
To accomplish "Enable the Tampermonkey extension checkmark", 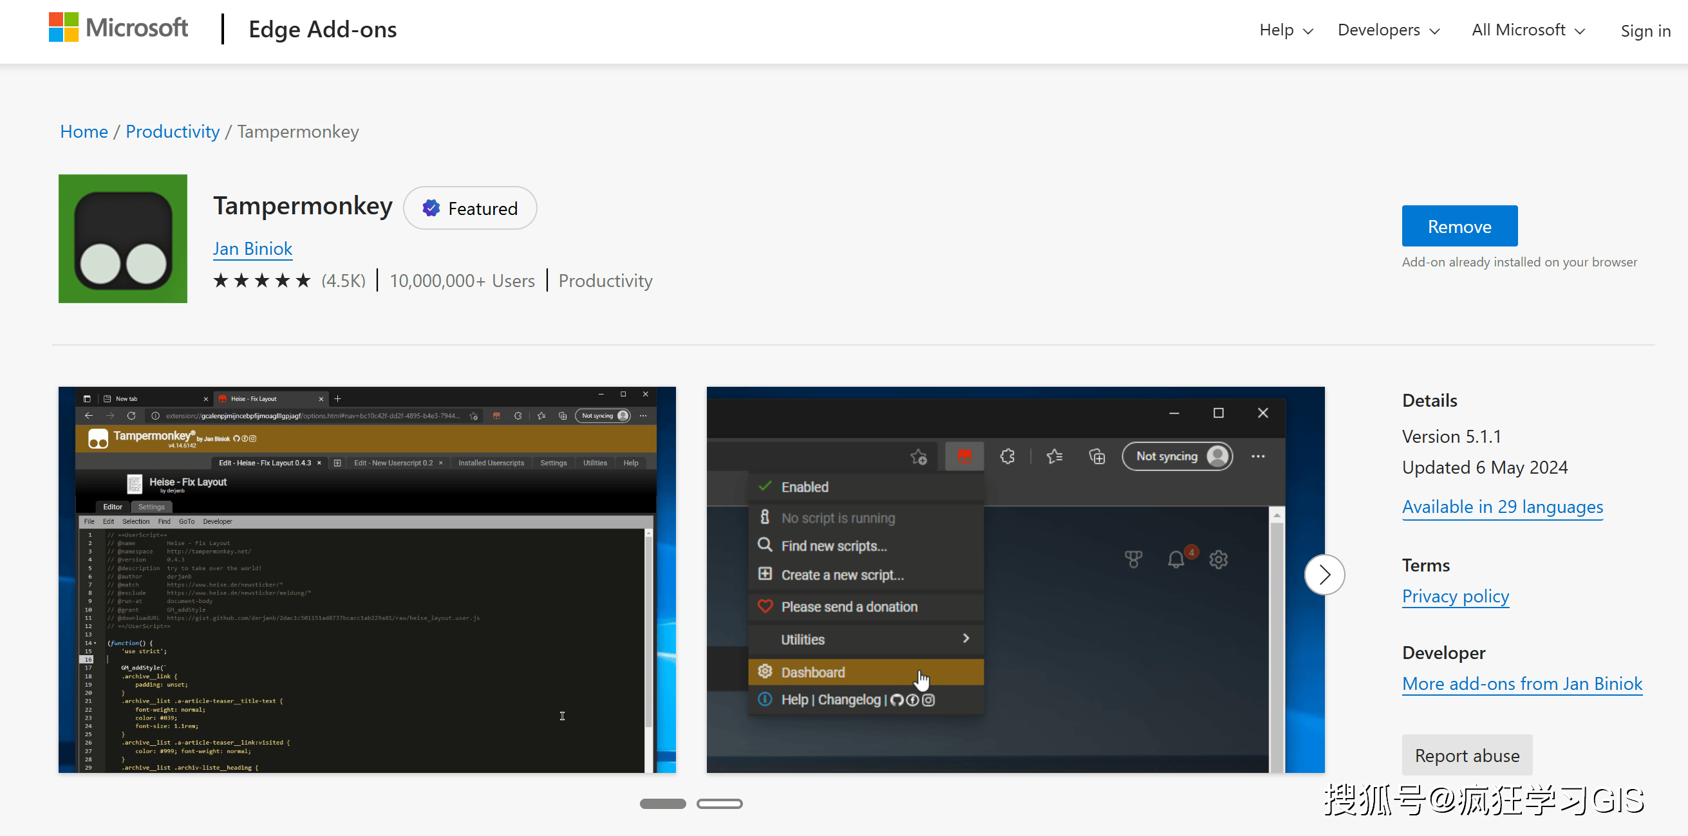I will point(764,487).
